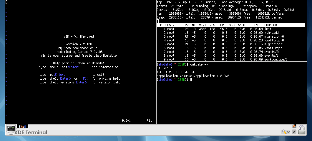The width and height of the screenshot is (312, 141).
Task: Click the COMMAND column header in top
Action: pyautogui.click(x=270, y=25)
